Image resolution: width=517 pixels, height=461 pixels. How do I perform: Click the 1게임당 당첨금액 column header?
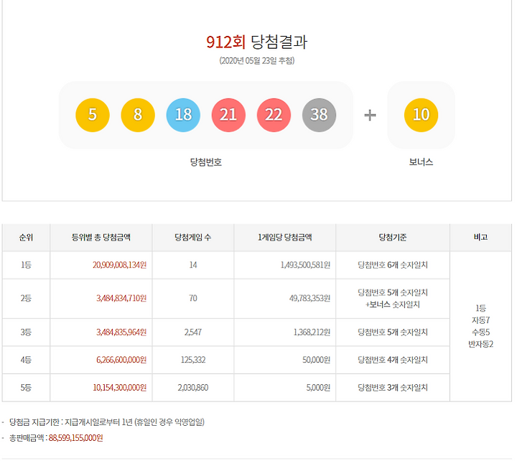(285, 238)
